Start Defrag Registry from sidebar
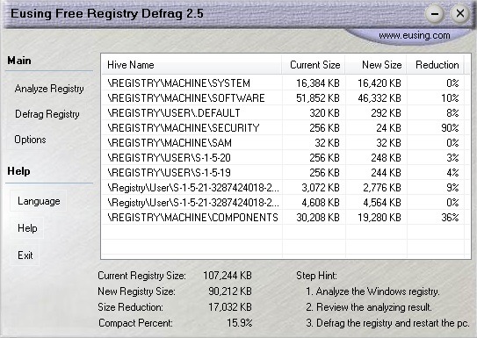This screenshot has height=338, width=477. (x=47, y=114)
